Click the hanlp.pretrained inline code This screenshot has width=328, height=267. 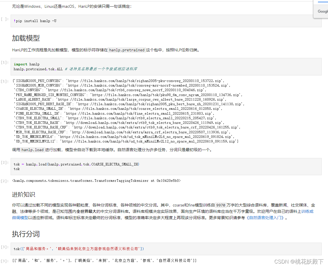click(x=127, y=50)
